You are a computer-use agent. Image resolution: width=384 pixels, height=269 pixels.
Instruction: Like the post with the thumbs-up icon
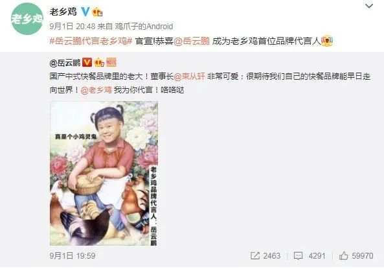coord(344,255)
